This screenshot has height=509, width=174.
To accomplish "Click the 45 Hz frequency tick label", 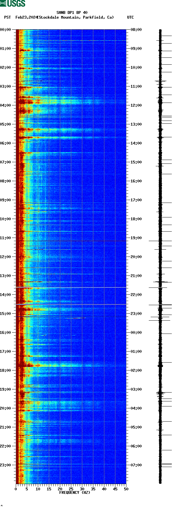I will [115, 489].
